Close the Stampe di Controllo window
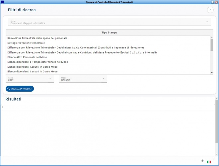219x166 pixels. click(216, 2)
